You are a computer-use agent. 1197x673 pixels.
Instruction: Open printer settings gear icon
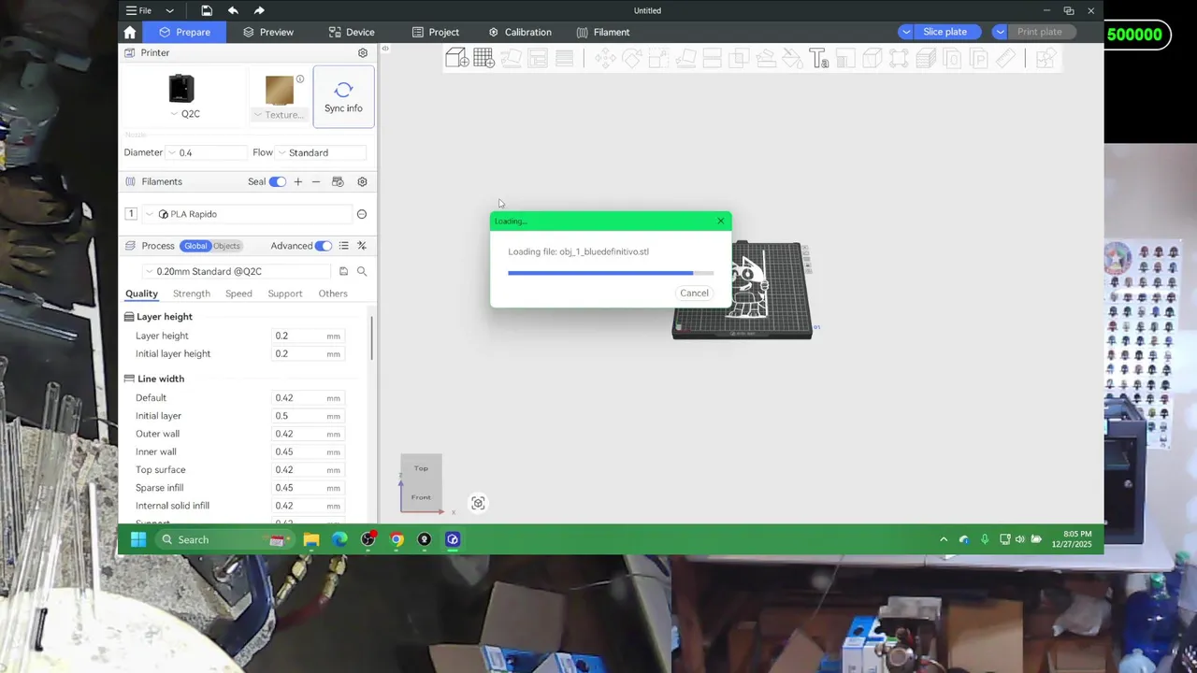[x=363, y=53]
